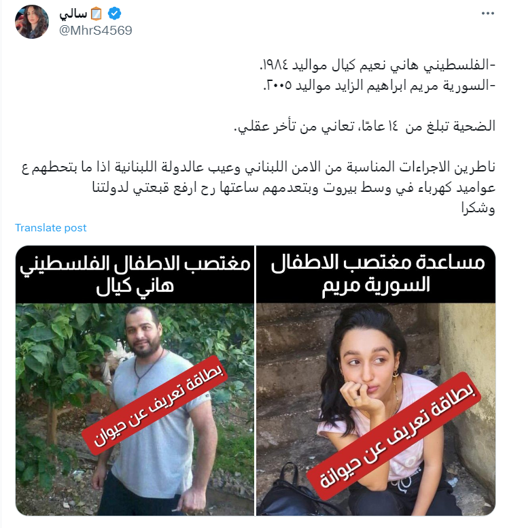The width and height of the screenshot is (507, 528).
Task: Click the closing word وشكرا in post
Action: click(x=478, y=208)
